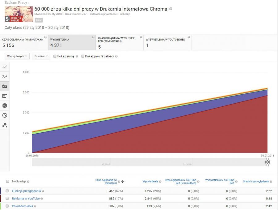Switch to the line chart view

[5, 67]
